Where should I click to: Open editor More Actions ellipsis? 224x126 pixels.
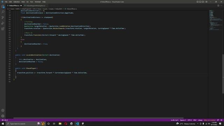point(221,6)
